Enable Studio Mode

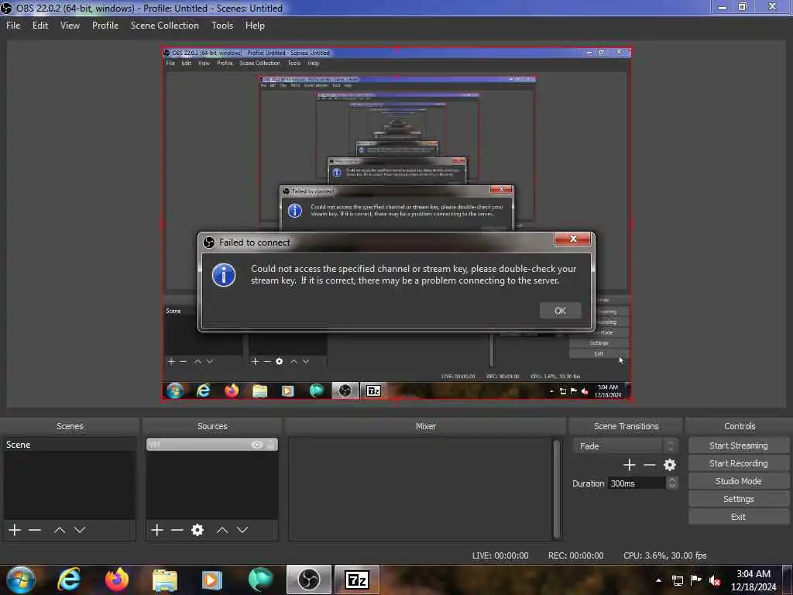pos(738,480)
